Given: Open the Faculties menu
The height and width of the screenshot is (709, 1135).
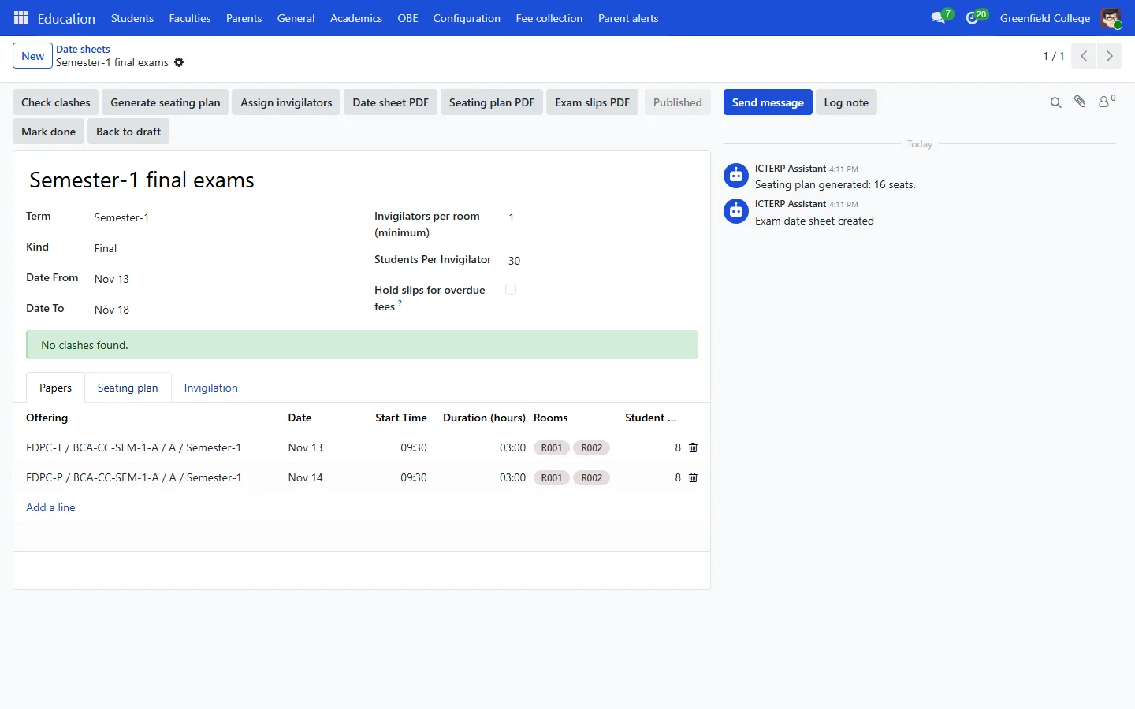Looking at the screenshot, I should coord(190,18).
